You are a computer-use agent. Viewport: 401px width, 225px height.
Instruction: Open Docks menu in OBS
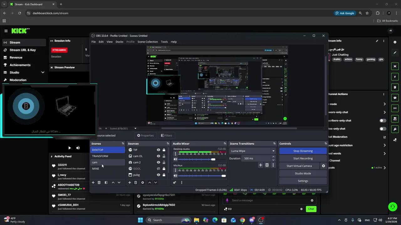(119, 42)
